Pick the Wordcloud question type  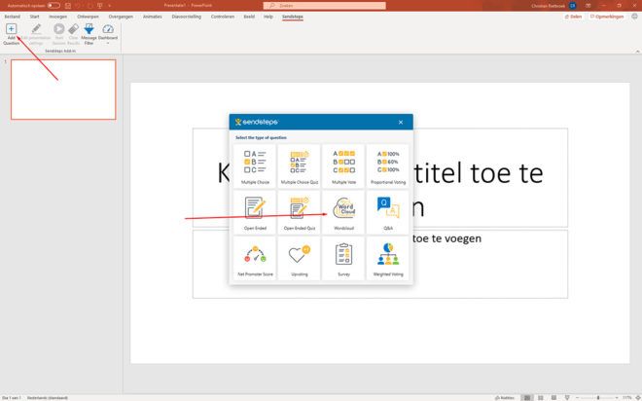click(x=343, y=212)
